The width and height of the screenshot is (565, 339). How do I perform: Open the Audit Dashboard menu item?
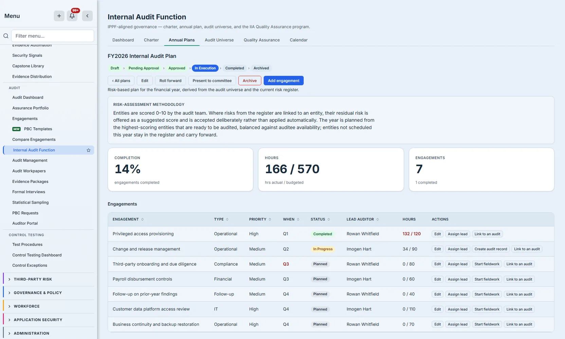coord(28,97)
